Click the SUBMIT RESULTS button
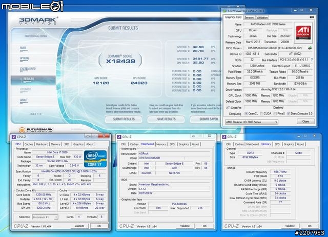 point(124,119)
